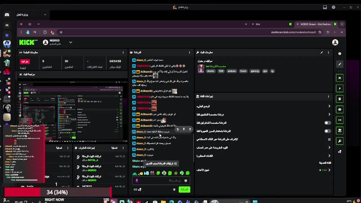Click the three-dots cluster icon below the sidebar
Image resolution: width=361 pixels, height=203 pixels.
pos(340,152)
